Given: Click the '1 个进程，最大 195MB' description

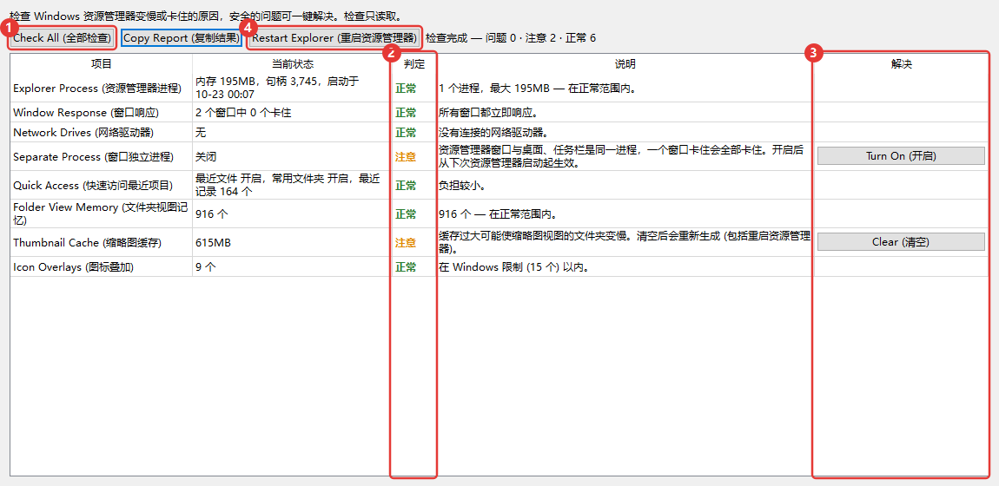Looking at the screenshot, I should (539, 88).
